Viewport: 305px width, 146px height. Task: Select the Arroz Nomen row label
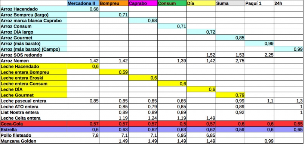coord(34,61)
